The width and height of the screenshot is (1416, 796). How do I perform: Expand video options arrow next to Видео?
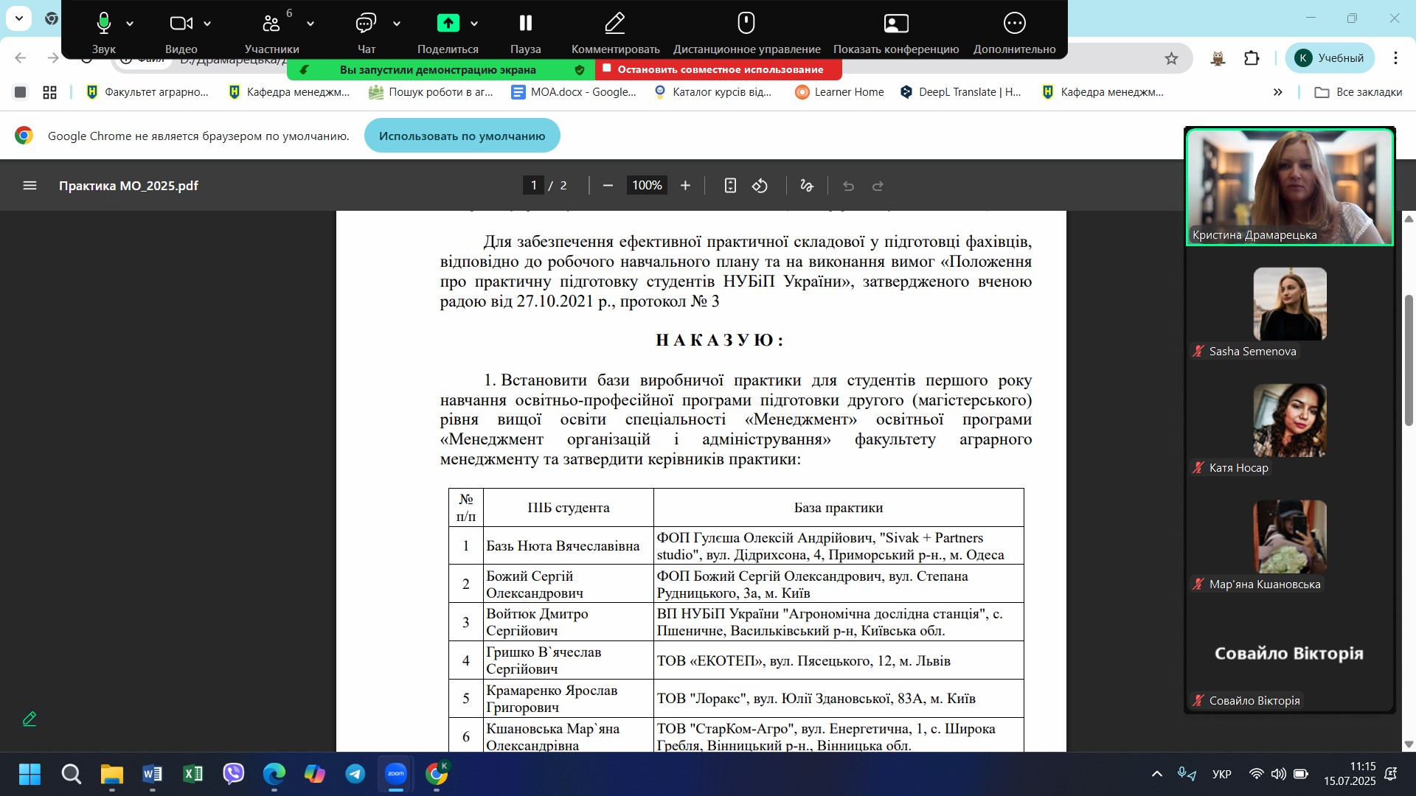click(207, 24)
